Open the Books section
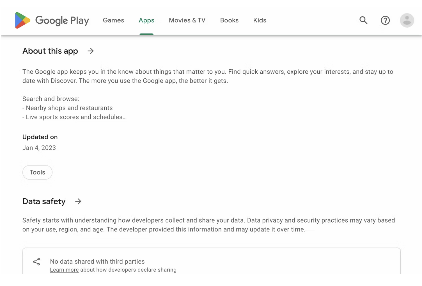 229,20
